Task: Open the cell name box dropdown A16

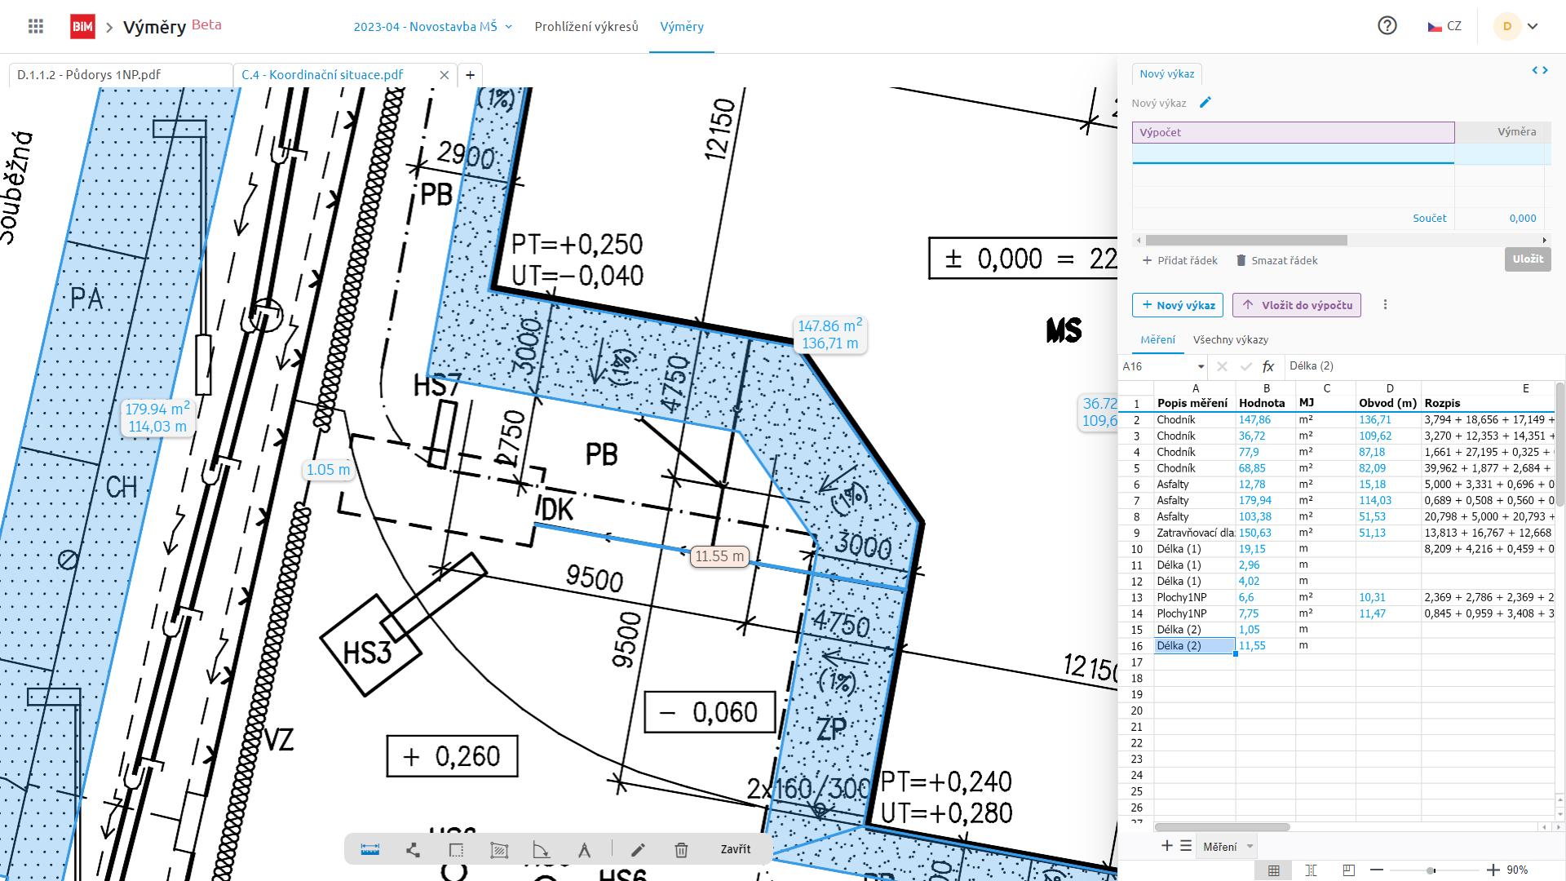Action: pyautogui.click(x=1201, y=366)
